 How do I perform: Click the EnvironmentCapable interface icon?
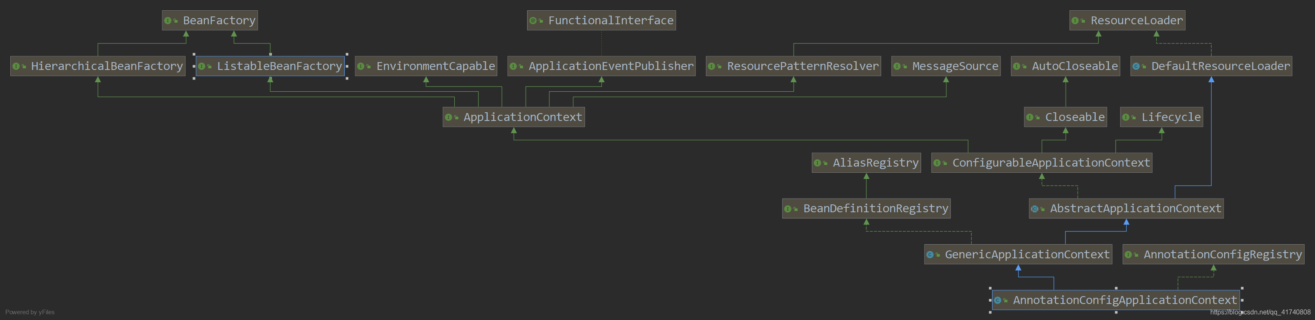[x=361, y=66]
